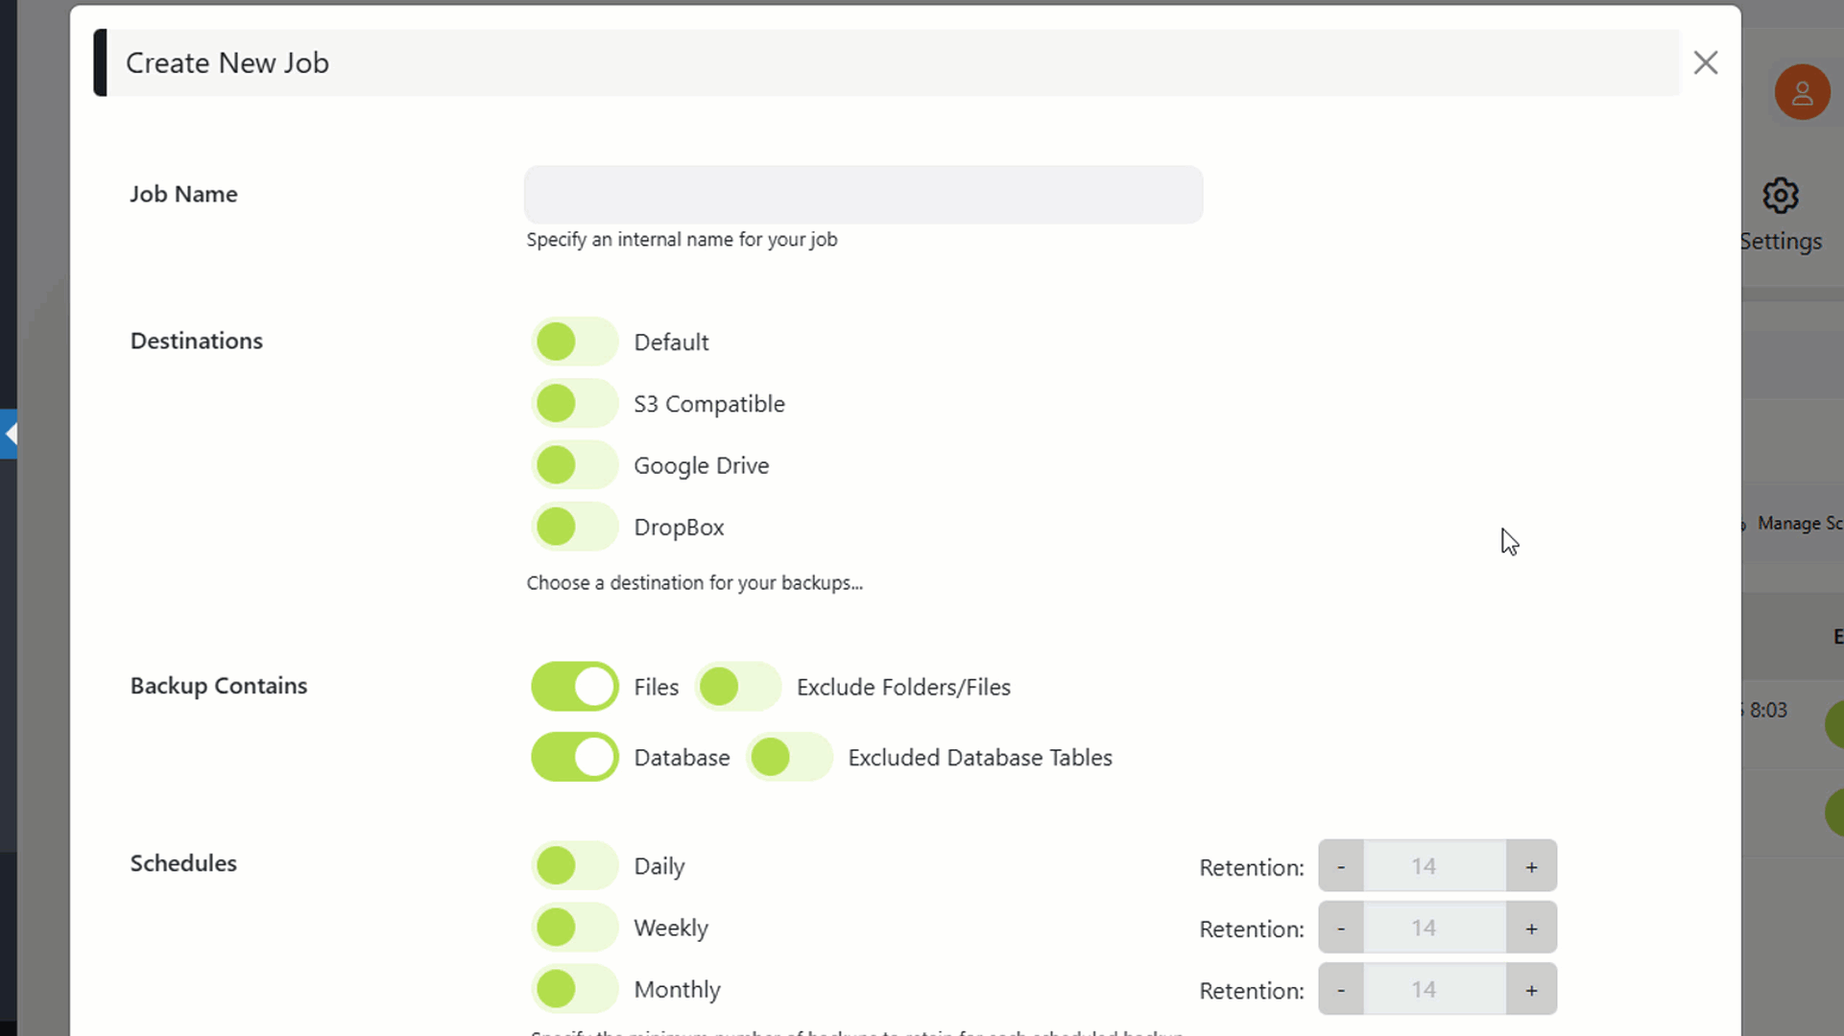Enable the Daily schedule toggle
This screenshot has width=1844, height=1036.
[574, 865]
